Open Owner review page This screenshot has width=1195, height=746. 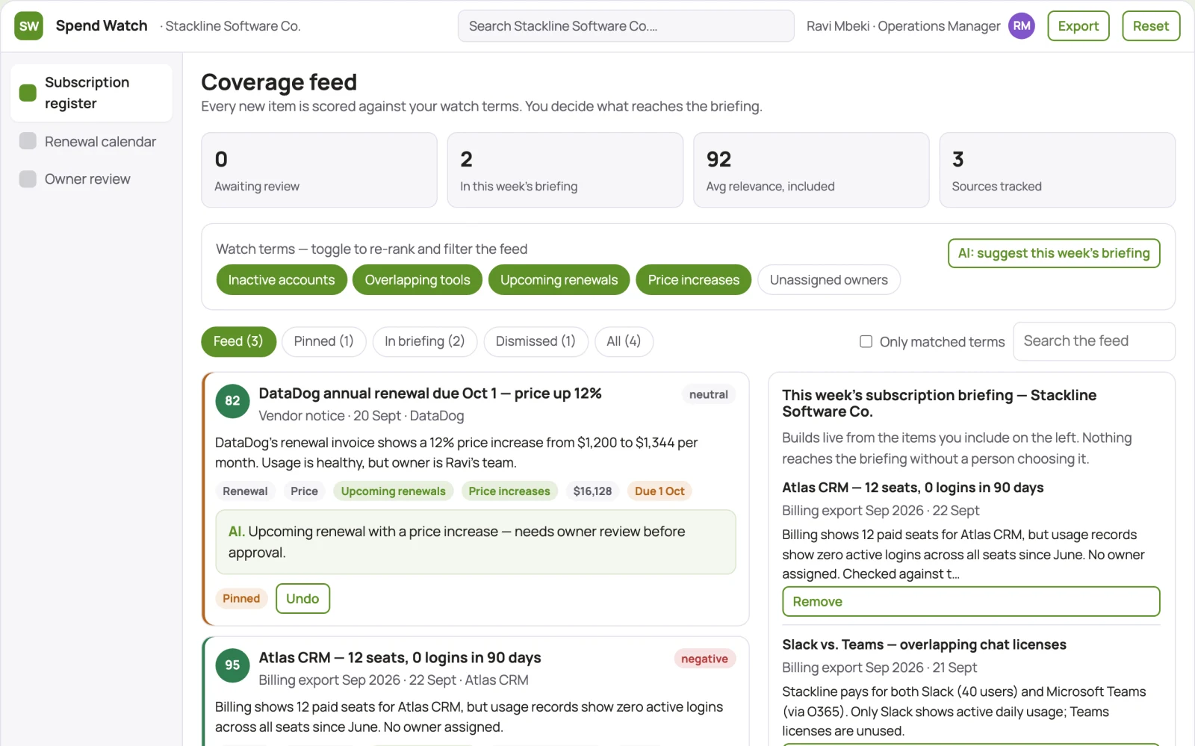click(91, 179)
